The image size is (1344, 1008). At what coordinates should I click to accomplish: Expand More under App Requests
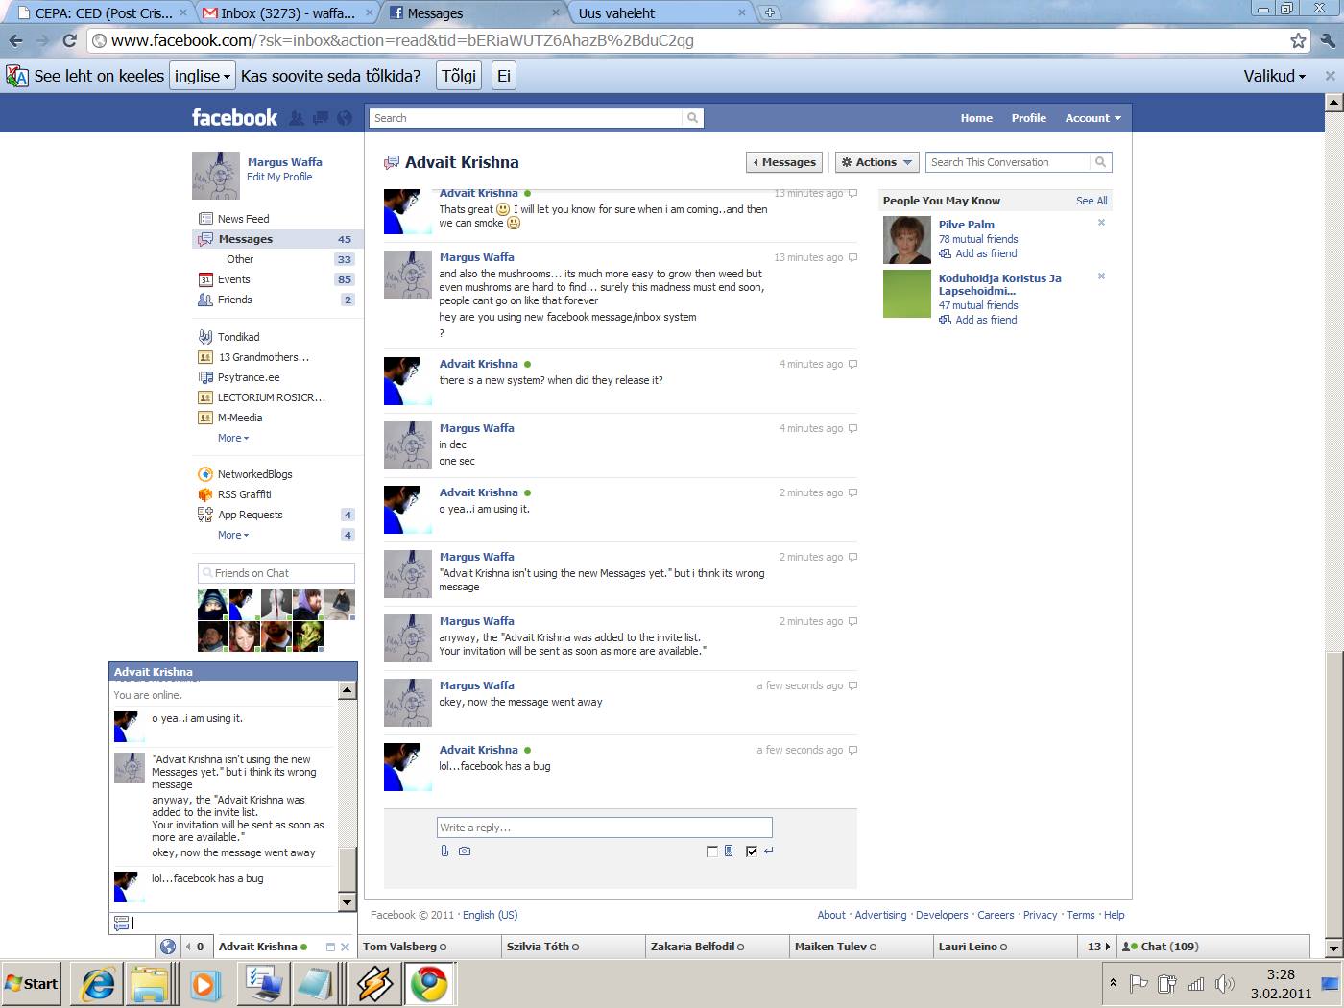click(233, 535)
